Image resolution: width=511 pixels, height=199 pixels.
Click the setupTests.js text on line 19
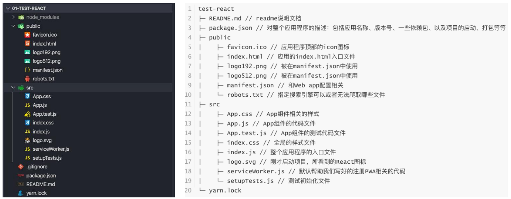pyautogui.click(x=250, y=181)
